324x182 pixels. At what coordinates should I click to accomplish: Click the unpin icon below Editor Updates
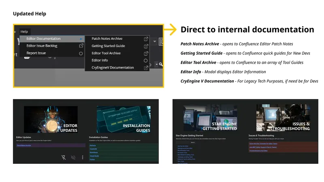(x=64, y=157)
